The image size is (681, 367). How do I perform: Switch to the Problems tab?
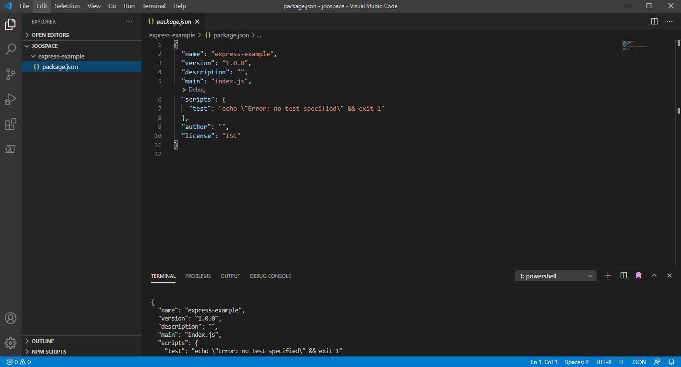(198, 276)
